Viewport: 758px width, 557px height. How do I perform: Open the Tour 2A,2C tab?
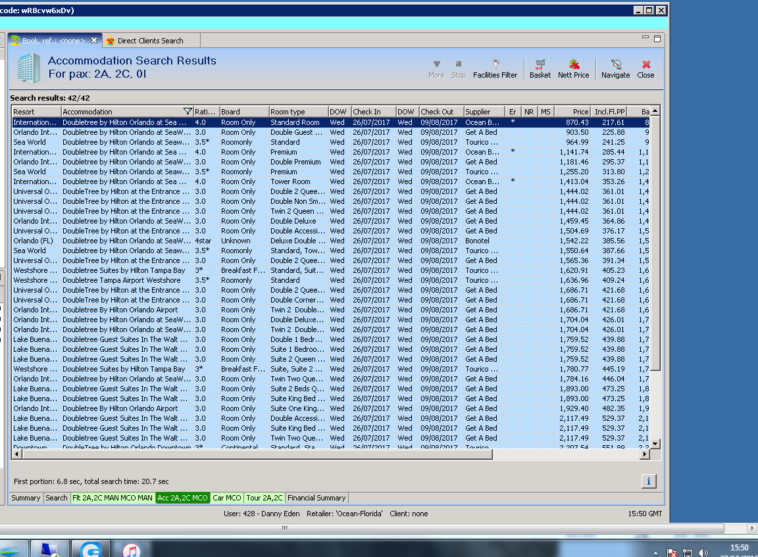pyautogui.click(x=265, y=498)
